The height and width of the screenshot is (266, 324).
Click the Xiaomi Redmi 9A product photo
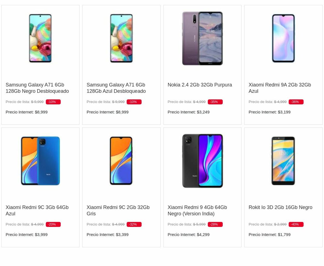[x=283, y=38]
